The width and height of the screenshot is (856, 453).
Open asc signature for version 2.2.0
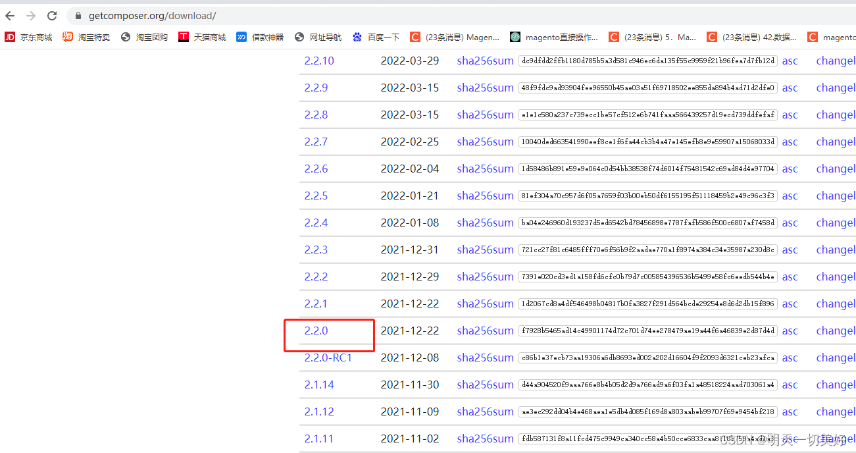pos(790,331)
